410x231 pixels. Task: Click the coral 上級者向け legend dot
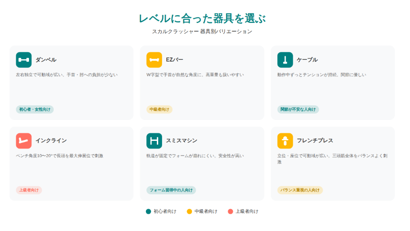(230, 212)
